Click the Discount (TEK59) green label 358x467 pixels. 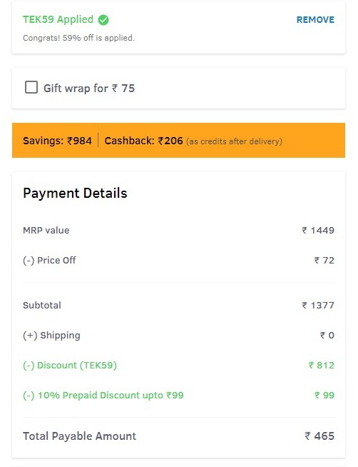[x=70, y=366]
